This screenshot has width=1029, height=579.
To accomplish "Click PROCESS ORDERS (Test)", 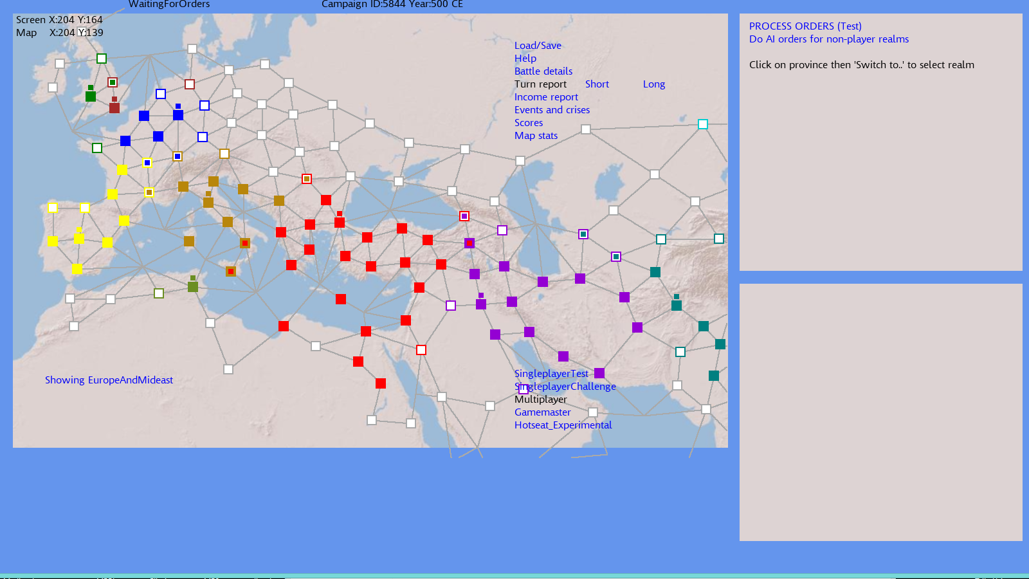I will 805,26.
